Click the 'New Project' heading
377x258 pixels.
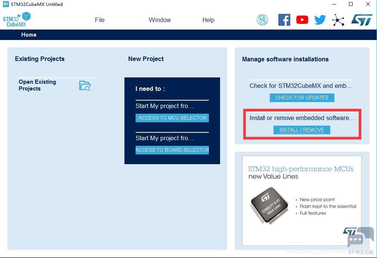click(x=146, y=59)
